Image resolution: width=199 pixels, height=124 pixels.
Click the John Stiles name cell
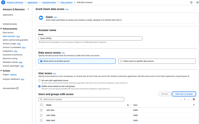pyautogui.click(x=51, y=115)
